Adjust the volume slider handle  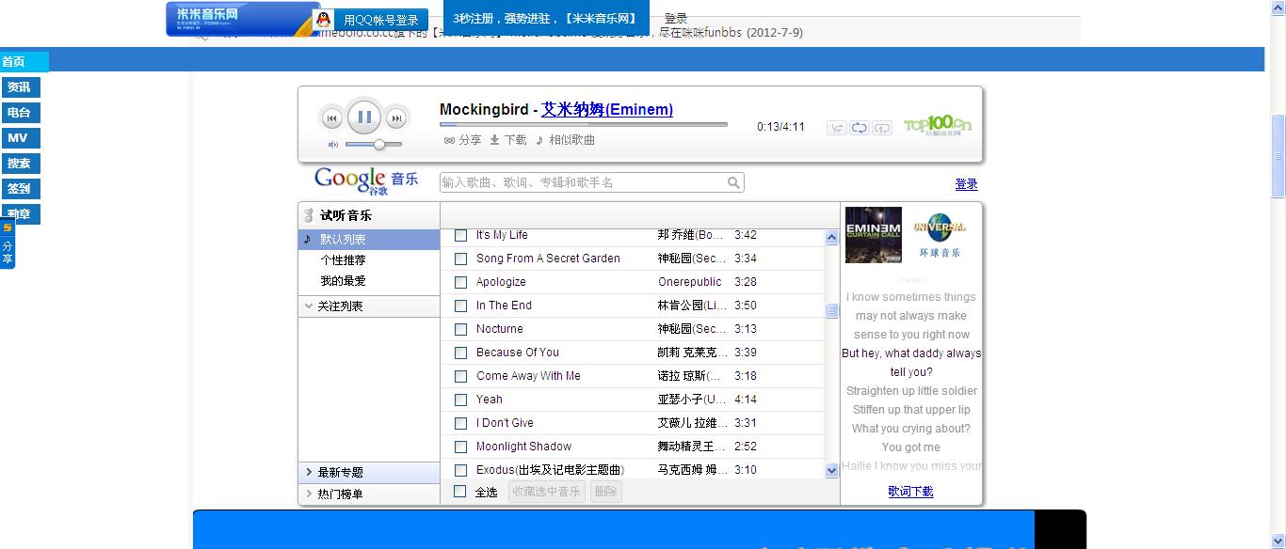pos(378,145)
